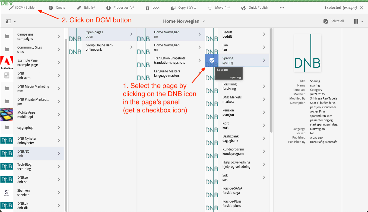The image size is (368, 212).
Task: Open the more actions ellipsis menu
Action: (282, 8)
